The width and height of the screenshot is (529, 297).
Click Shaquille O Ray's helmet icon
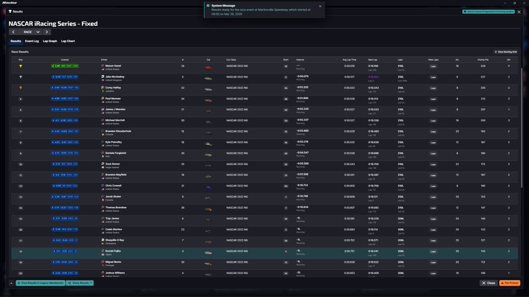(103, 240)
